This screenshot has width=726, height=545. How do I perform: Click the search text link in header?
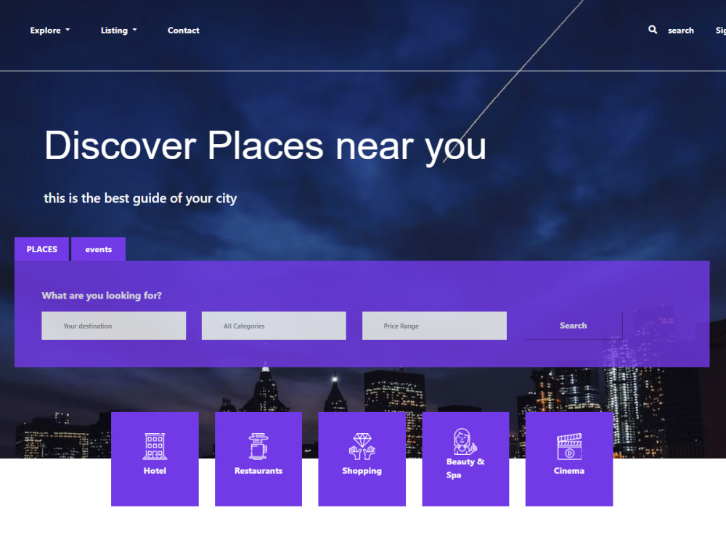point(681,31)
